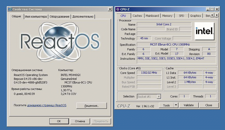Minimize the CPU-Z window
The image size is (225, 130).
208,9
